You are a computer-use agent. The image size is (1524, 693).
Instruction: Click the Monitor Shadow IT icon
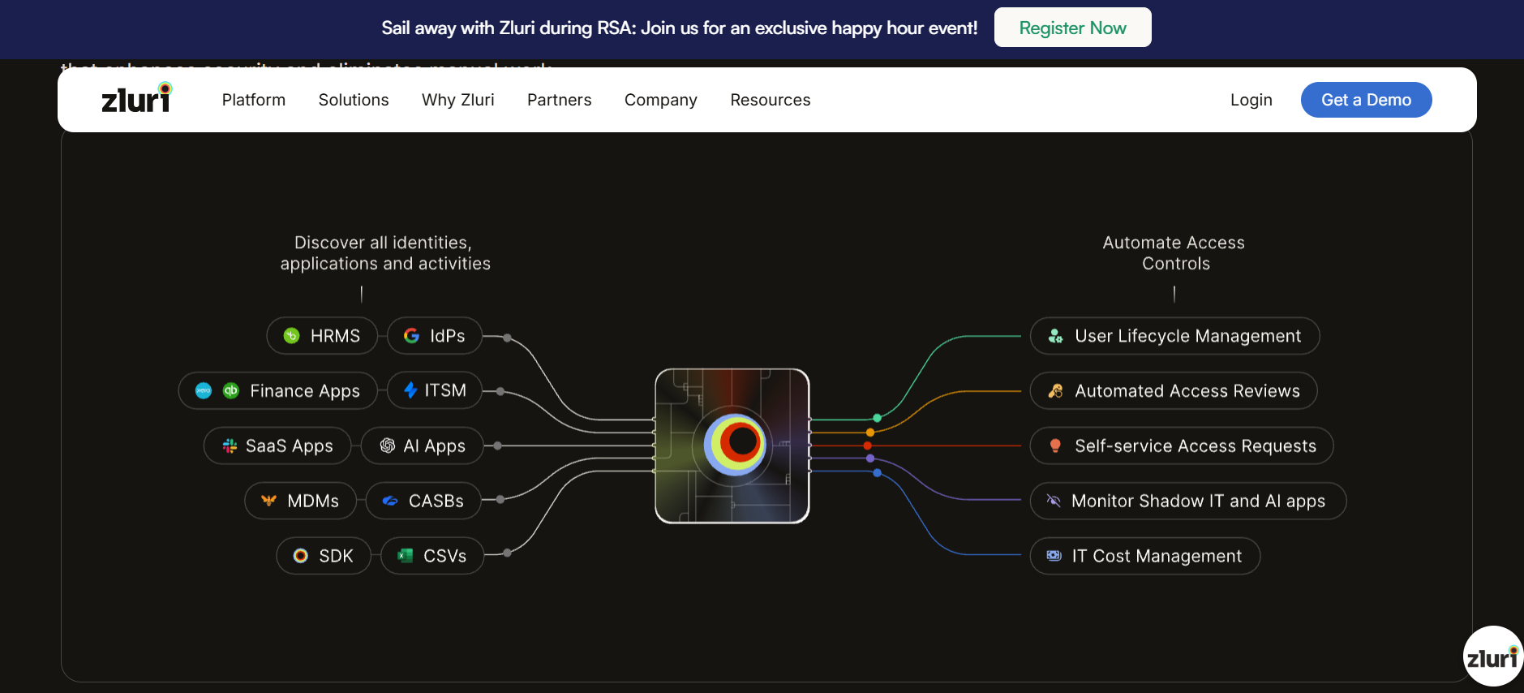pyautogui.click(x=1054, y=501)
